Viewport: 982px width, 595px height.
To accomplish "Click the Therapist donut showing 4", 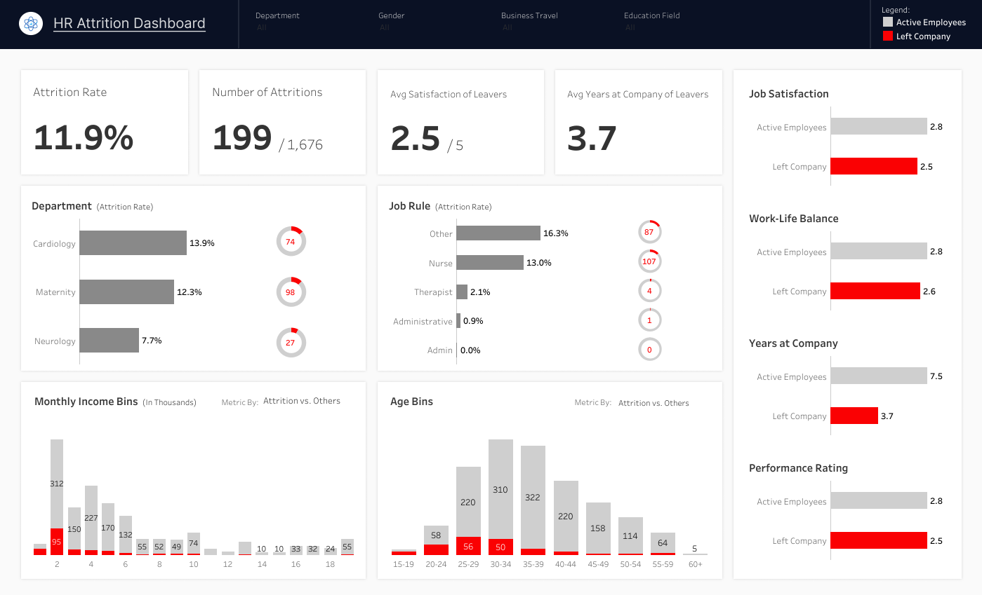I will 649,291.
